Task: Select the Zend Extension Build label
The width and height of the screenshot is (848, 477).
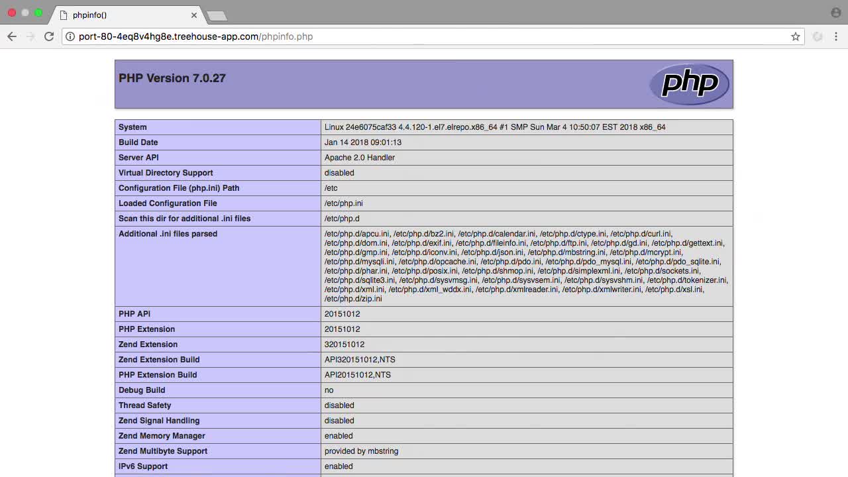Action: (159, 360)
